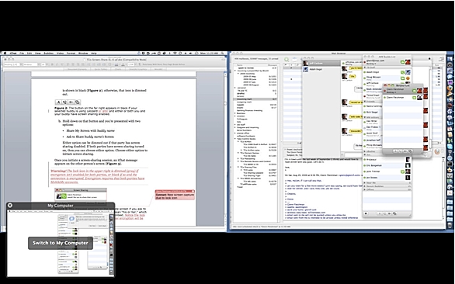Viewport: 455px width, 284px height.
Task: Toggle bold in Word toolbar
Action: 52,64
